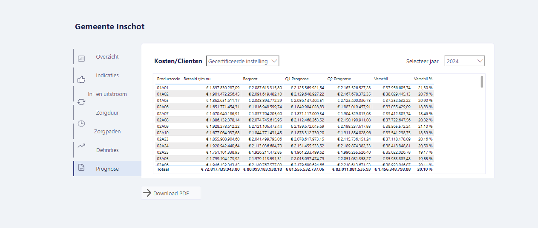Select the product code 02A07 cell
The height and width of the screenshot is (228, 538).
pos(163,113)
